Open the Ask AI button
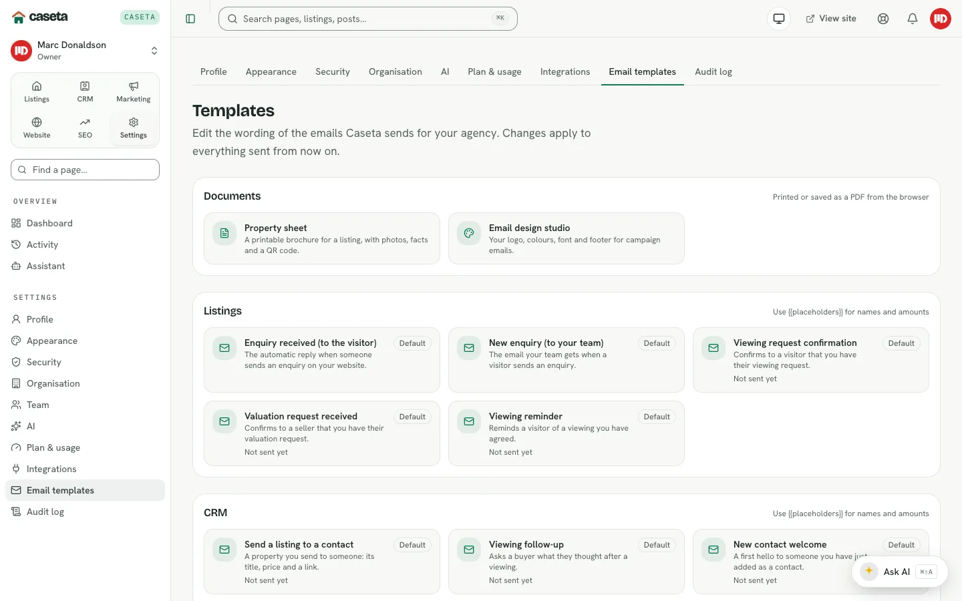 [x=900, y=572]
